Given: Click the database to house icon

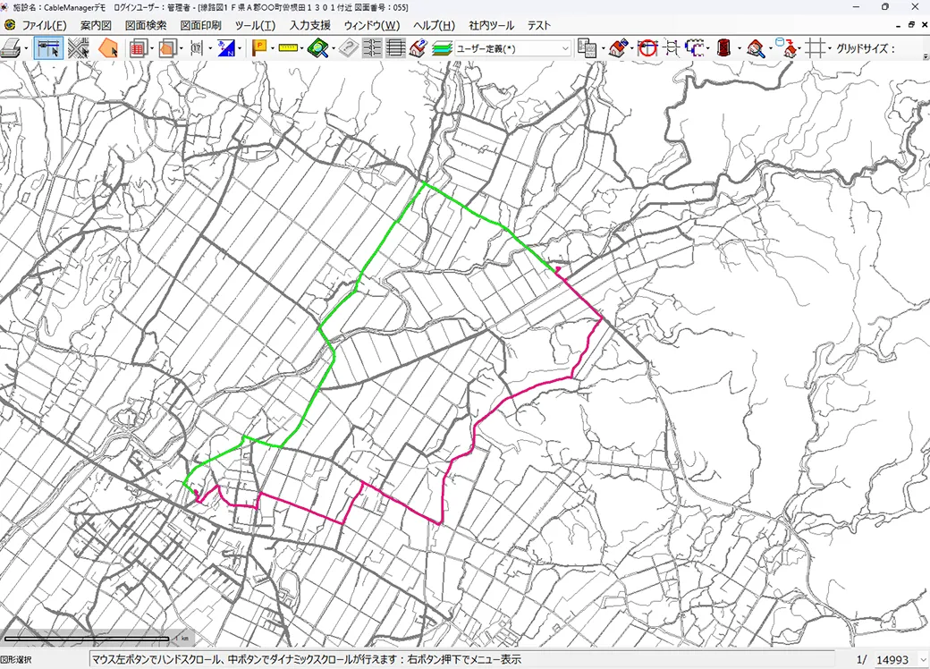Looking at the screenshot, I should tap(786, 48).
